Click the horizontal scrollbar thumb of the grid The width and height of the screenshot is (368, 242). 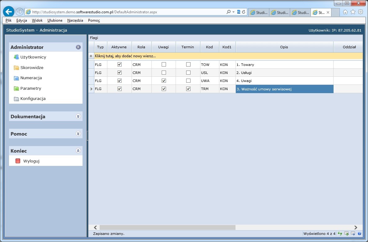point(167,227)
